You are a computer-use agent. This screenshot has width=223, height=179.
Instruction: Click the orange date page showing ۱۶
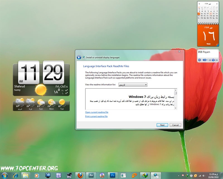click(x=208, y=36)
